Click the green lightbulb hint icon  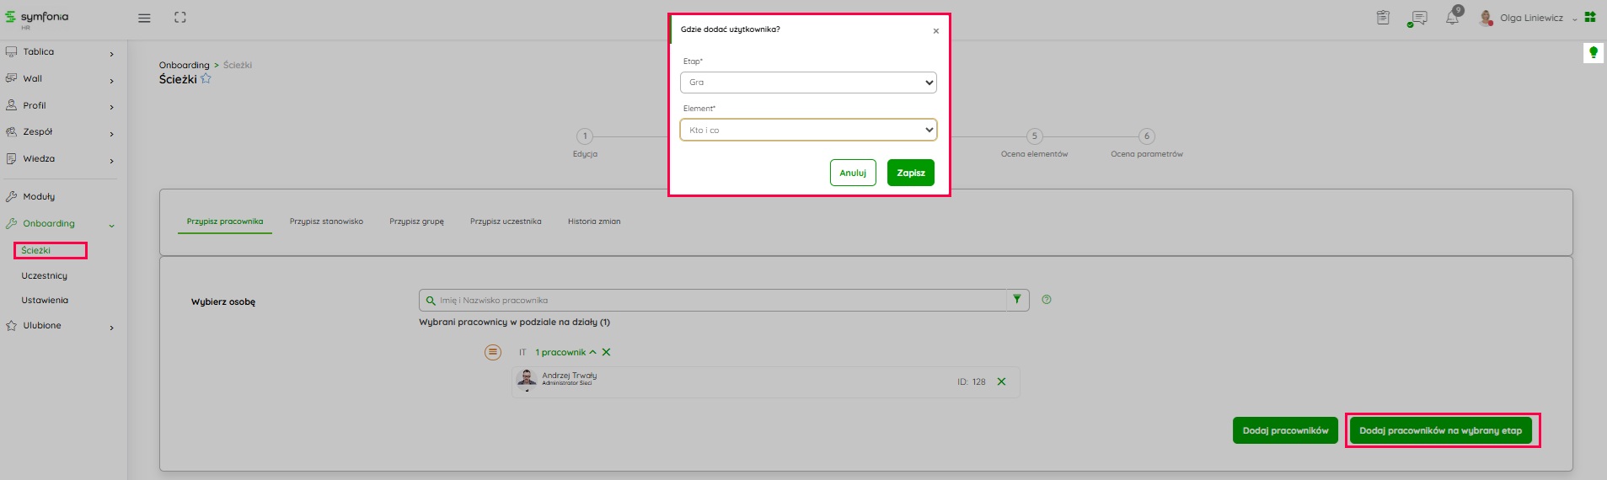1593,53
